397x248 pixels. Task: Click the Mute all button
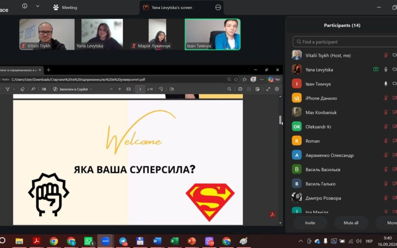351,223
